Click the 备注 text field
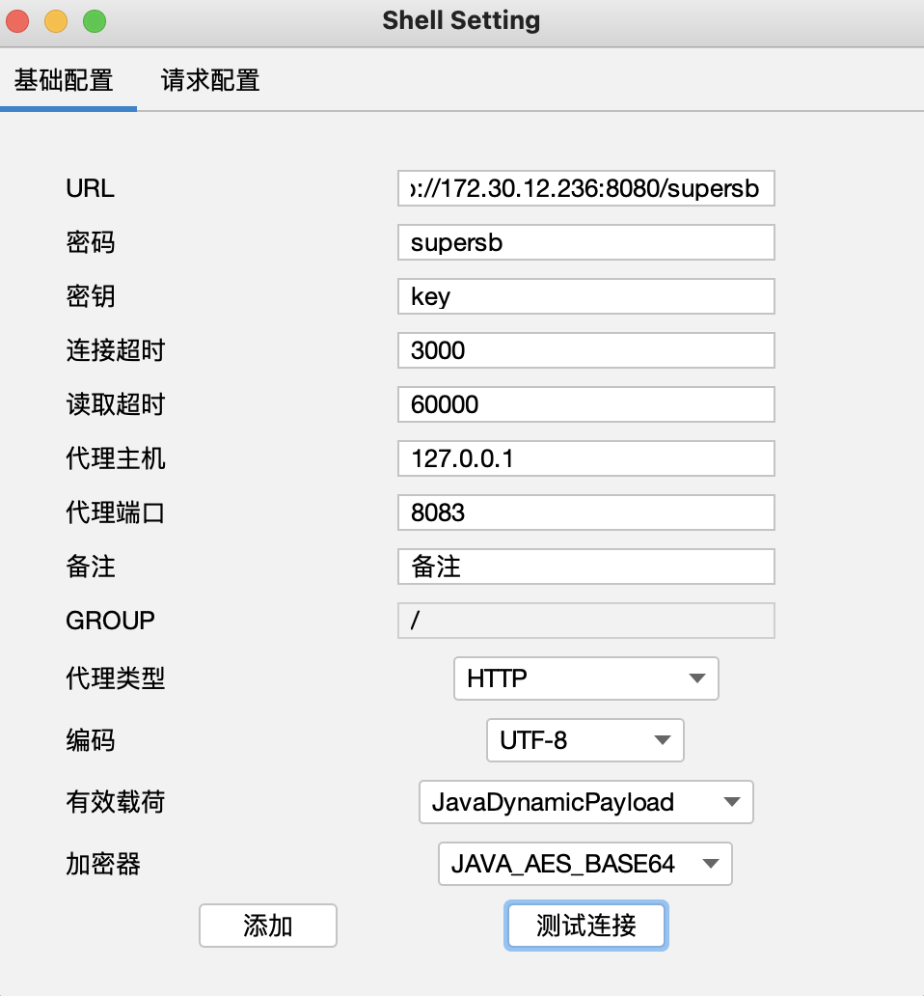Image resolution: width=924 pixels, height=996 pixels. (x=585, y=567)
